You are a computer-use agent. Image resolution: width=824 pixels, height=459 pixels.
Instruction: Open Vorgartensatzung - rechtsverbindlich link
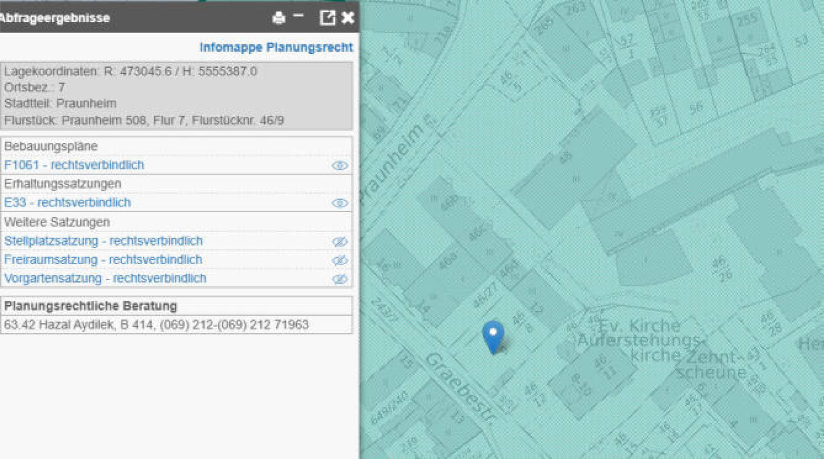point(105,278)
